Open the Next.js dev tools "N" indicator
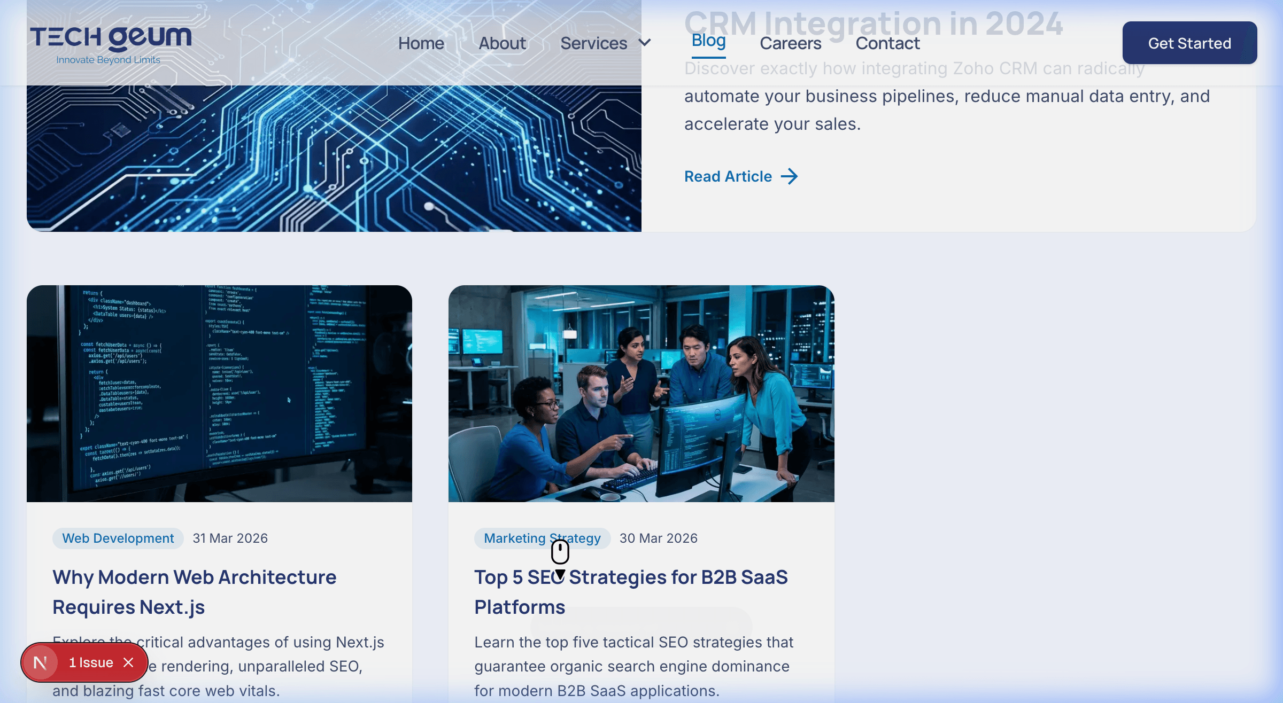The height and width of the screenshot is (703, 1283). (x=40, y=662)
